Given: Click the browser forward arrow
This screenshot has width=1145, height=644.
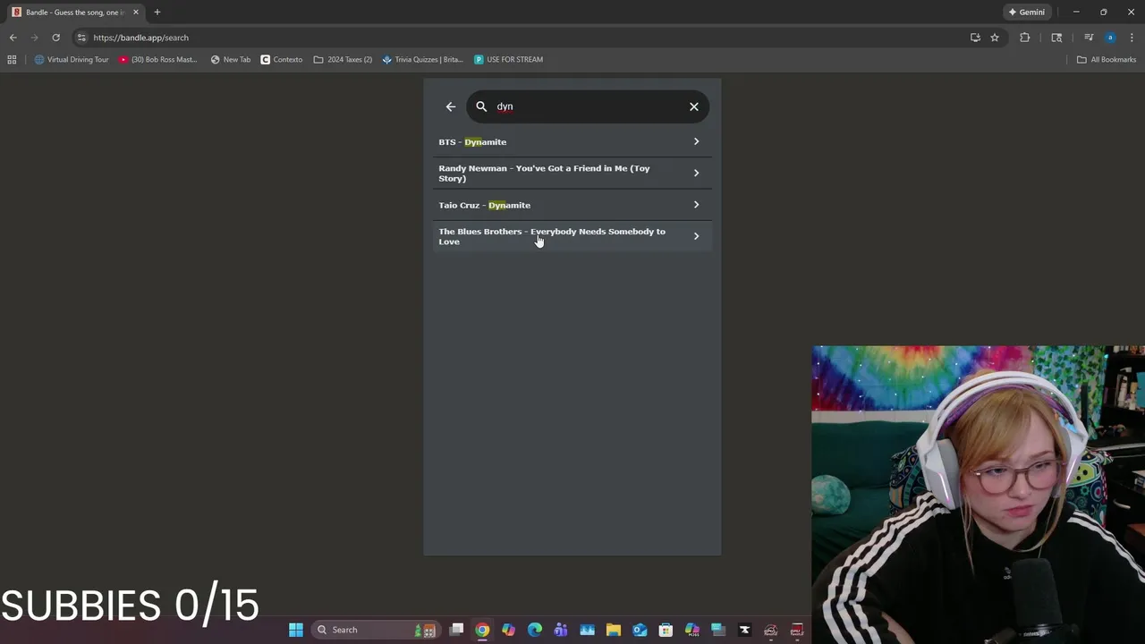Looking at the screenshot, I should [x=34, y=38].
